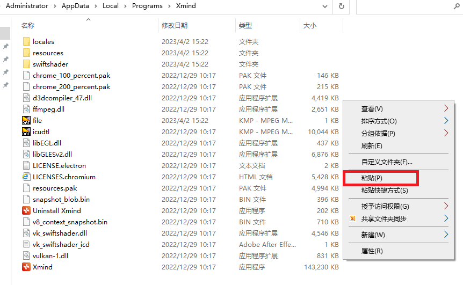The image size is (463, 285).
Task: Expand the 共享文件夹同步 submenu arrow
Action: coord(446,218)
